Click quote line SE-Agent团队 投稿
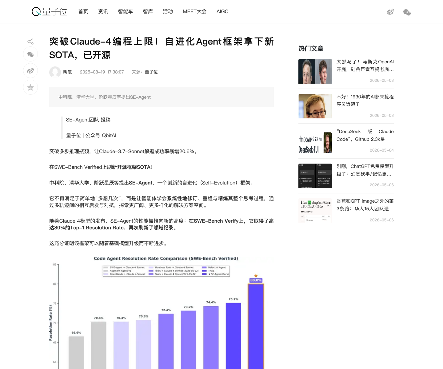This screenshot has height=369, width=443. tap(88, 120)
